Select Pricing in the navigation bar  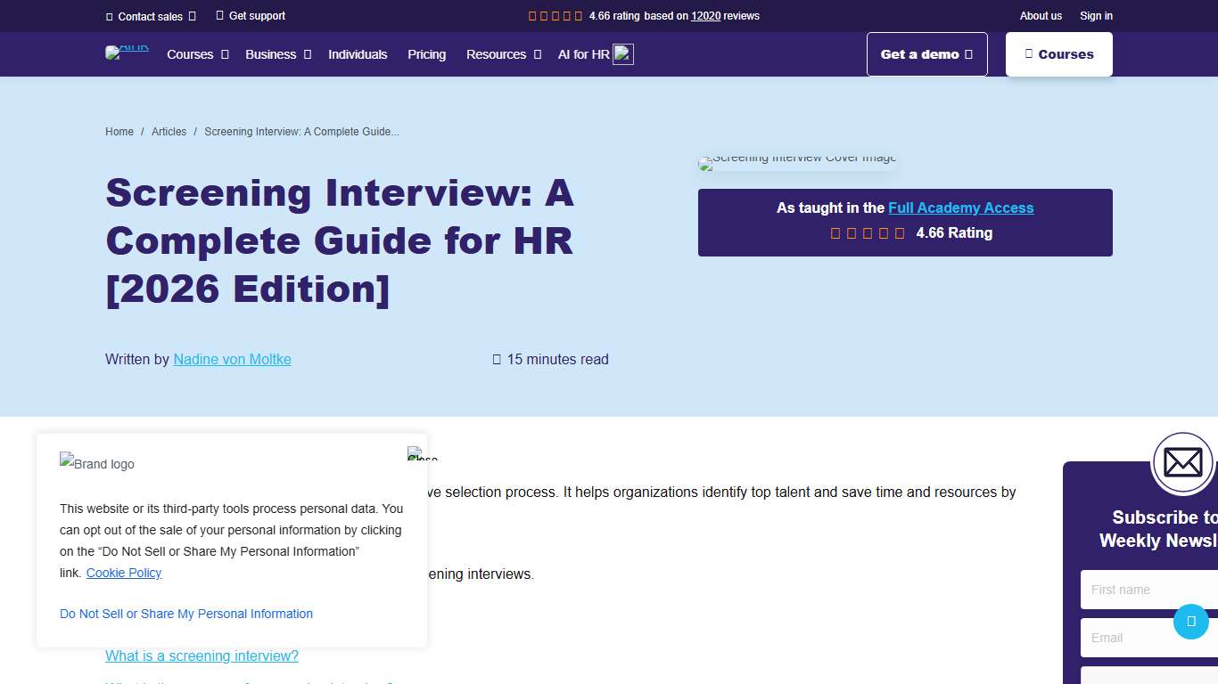coord(426,54)
